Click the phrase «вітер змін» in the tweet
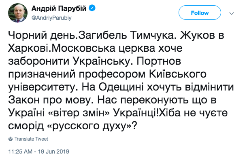The width and height of the screenshot is (245, 160). pyautogui.click(x=79, y=113)
